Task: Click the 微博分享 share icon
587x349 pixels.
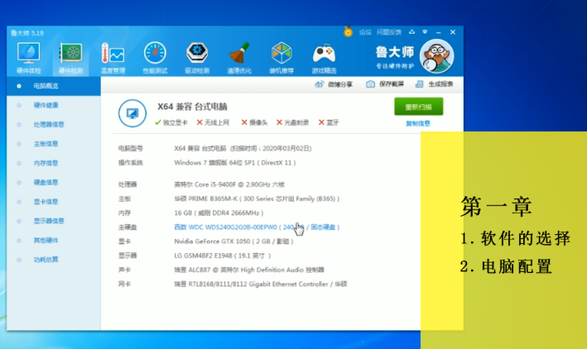Action: pyautogui.click(x=319, y=84)
